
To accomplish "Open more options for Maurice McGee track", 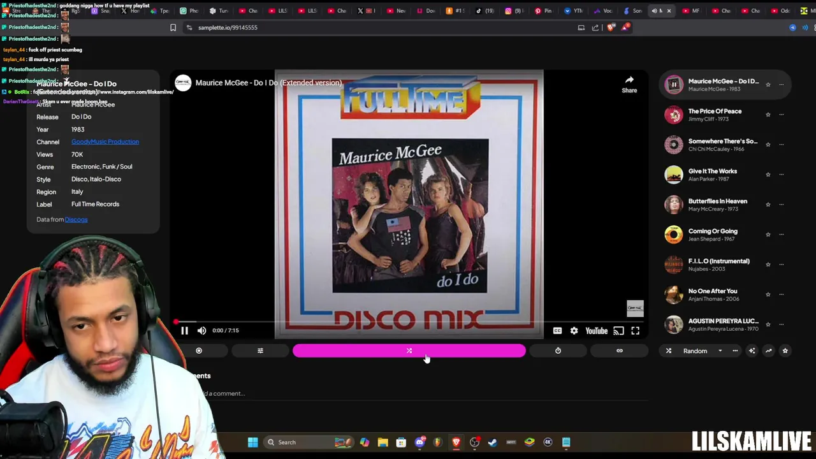I will click(782, 85).
